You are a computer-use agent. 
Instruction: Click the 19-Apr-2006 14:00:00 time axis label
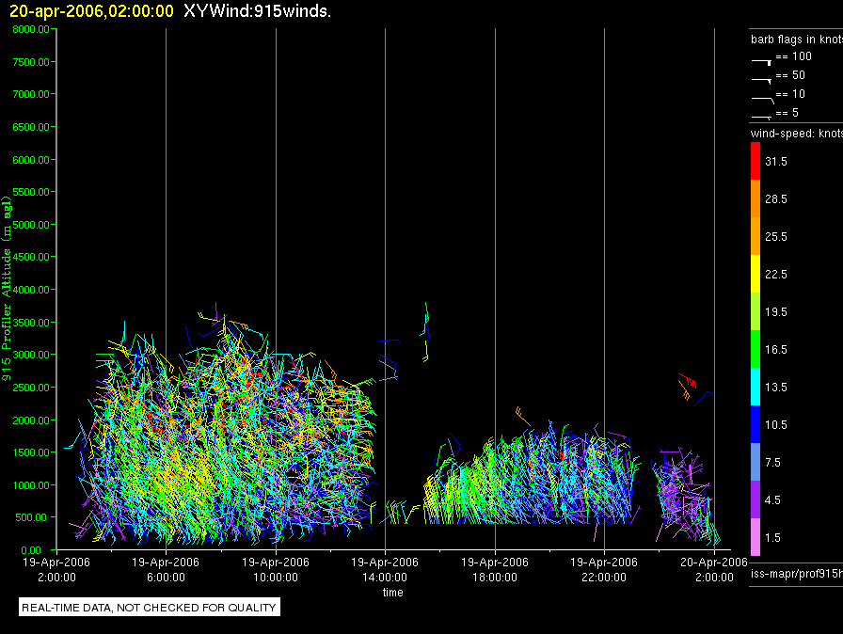click(385, 569)
